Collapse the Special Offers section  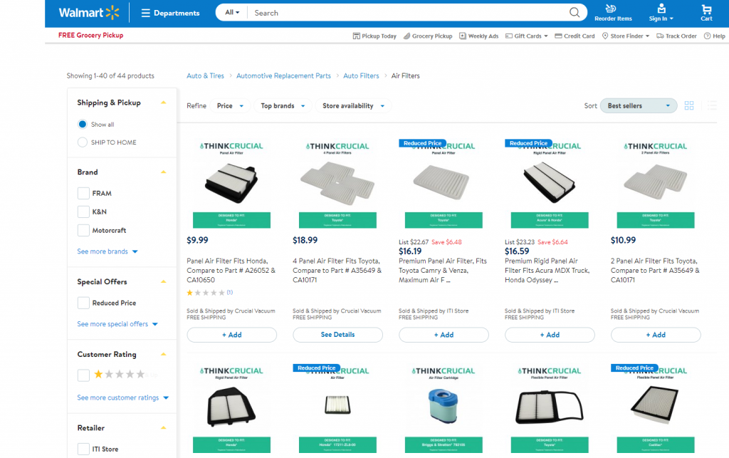click(x=163, y=282)
